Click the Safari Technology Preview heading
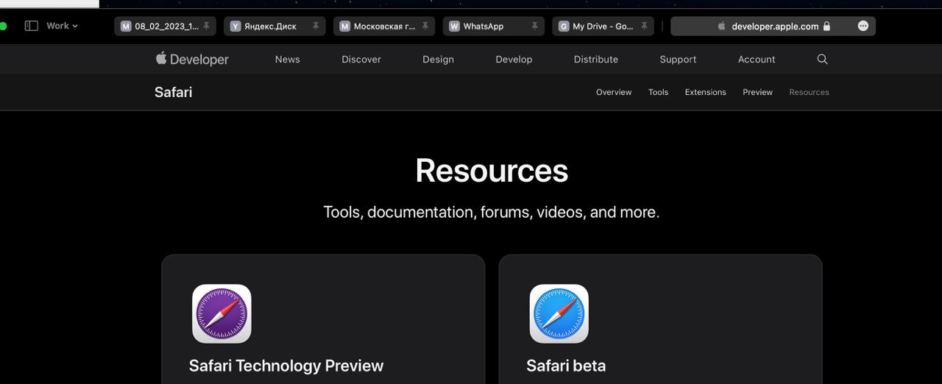 286,366
